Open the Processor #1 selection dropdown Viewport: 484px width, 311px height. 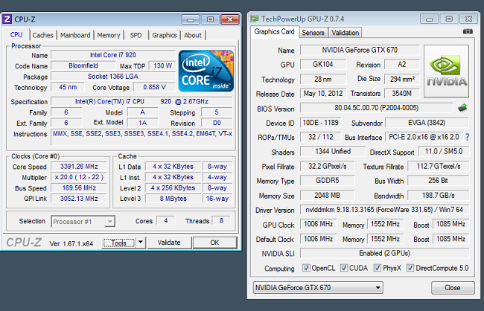pos(83,222)
